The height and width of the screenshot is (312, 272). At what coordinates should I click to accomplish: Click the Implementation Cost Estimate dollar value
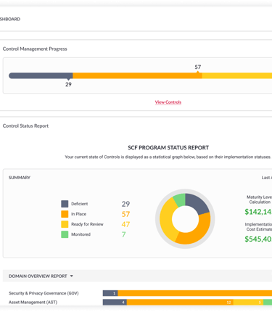tap(258, 239)
